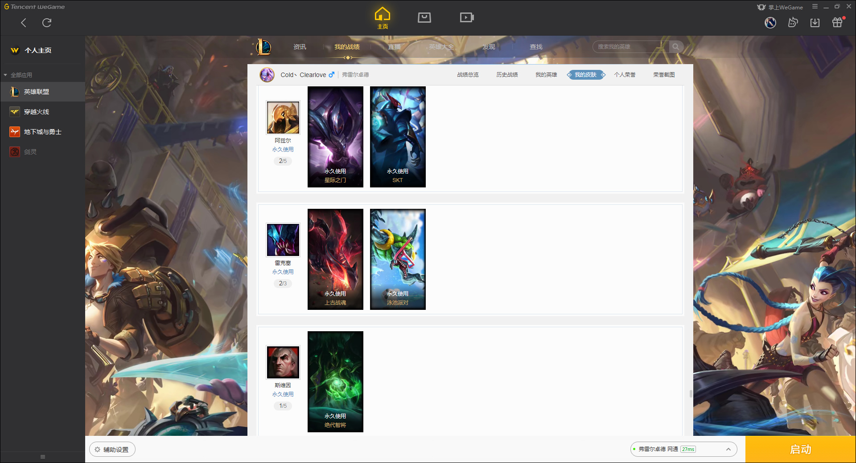
Task: Select 穿越火线 in the game list
Action: click(42, 112)
